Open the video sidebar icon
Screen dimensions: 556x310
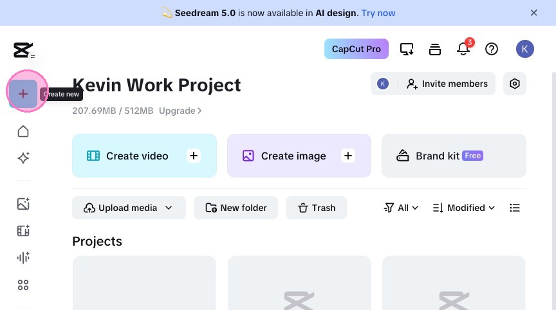pos(23,231)
